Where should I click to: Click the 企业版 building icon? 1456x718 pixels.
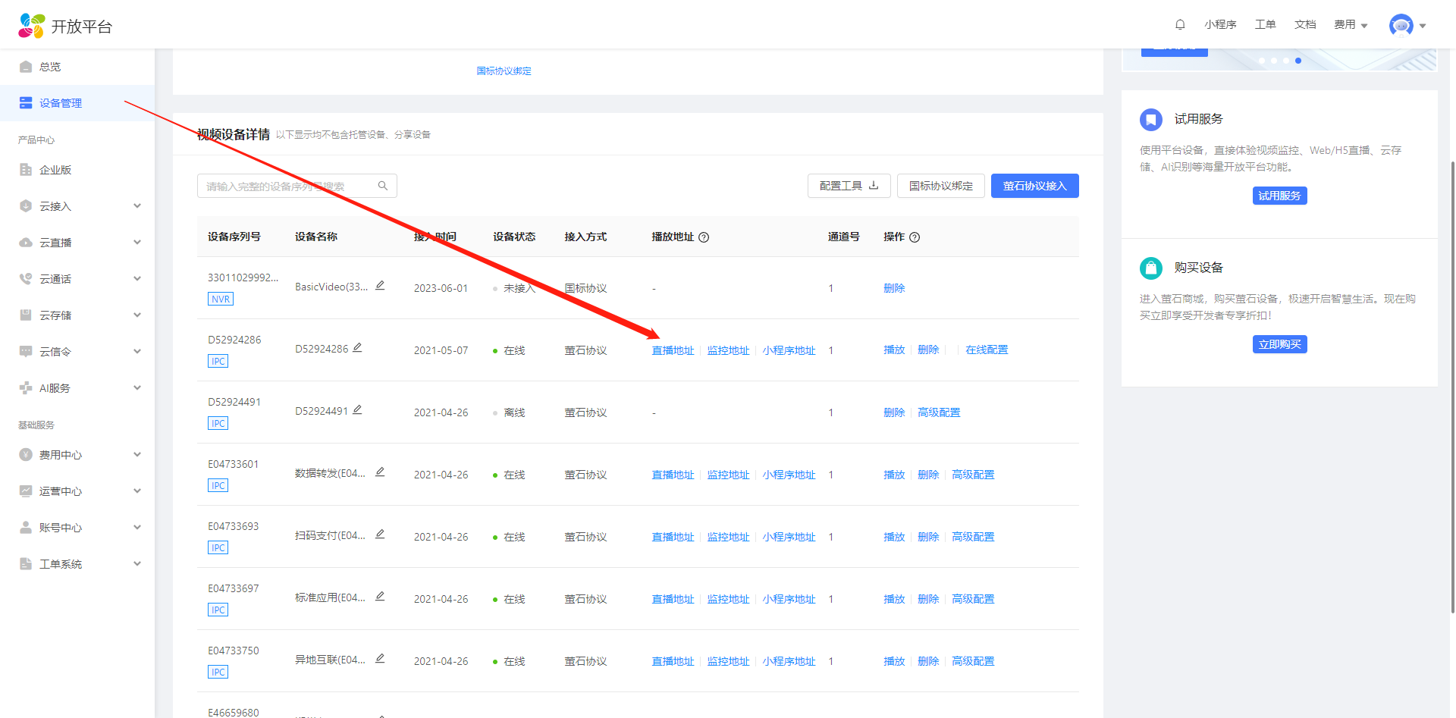[26, 170]
